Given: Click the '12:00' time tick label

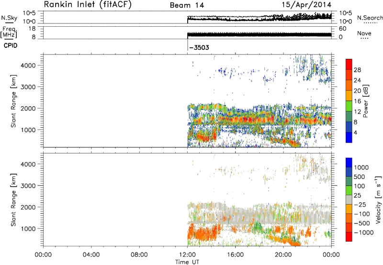Looking at the screenshot, I should [187, 255].
